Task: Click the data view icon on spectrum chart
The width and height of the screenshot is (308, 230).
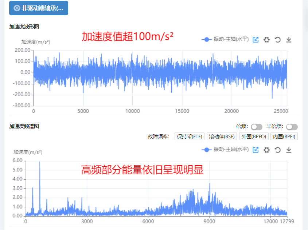Action: [x=266, y=150]
